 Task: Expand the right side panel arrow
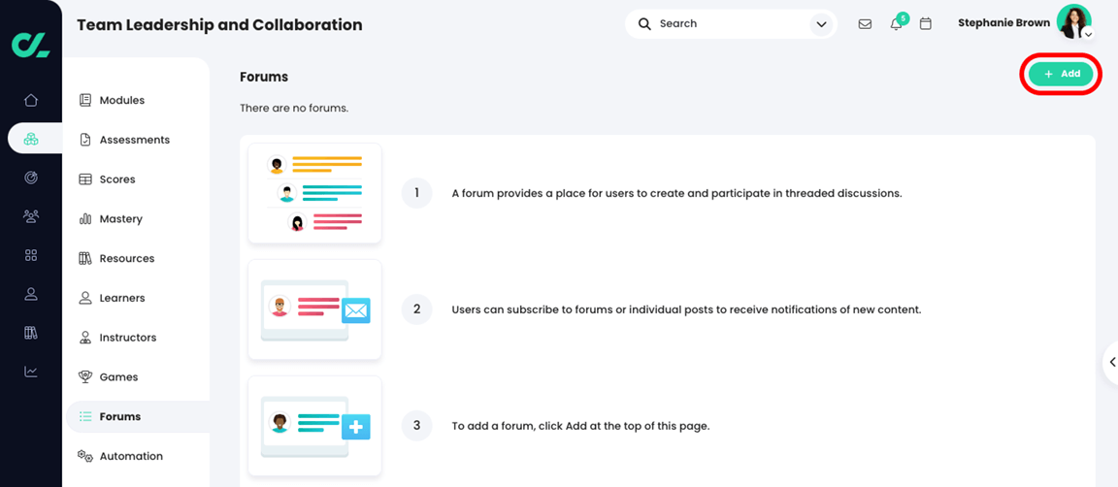point(1112,362)
